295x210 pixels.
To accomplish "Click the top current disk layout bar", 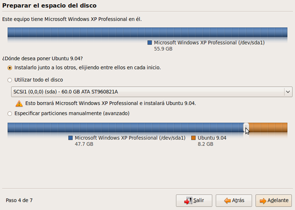I will [x=147, y=32].
